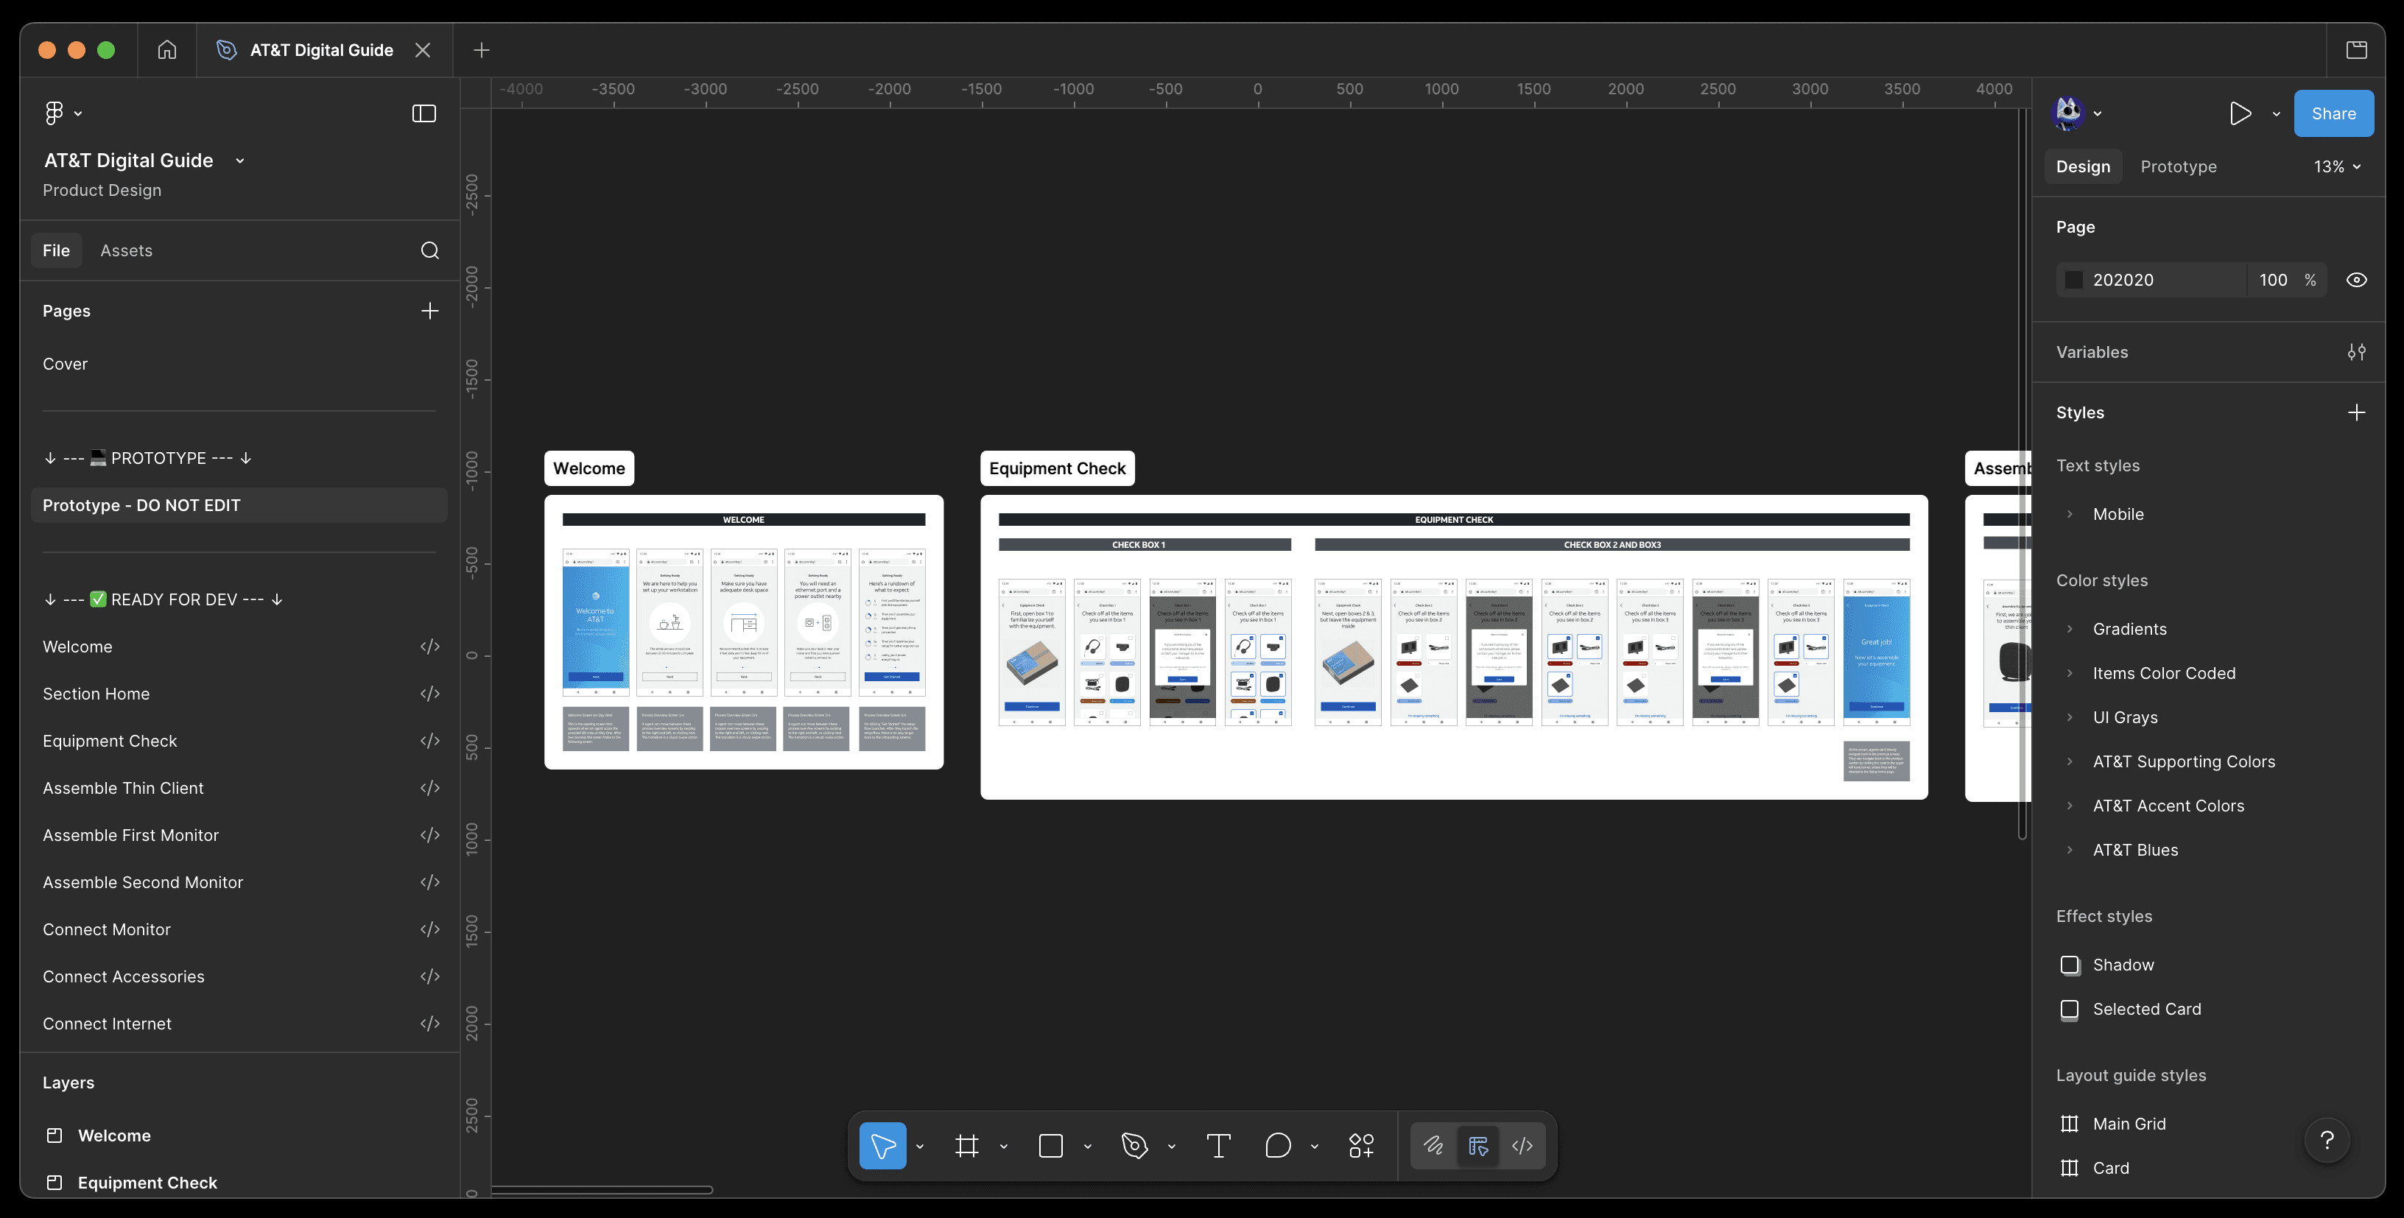Open the Connect Monitor page
This screenshot has height=1218, width=2404.
tap(106, 929)
